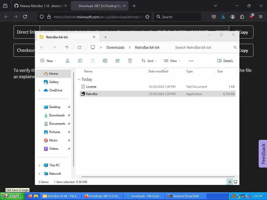Click Save to Pocket icon in Firefox
Image resolution: width=267 pixels, height=200 pixels.
pos(214,17)
